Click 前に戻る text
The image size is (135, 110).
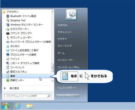(14, 88)
